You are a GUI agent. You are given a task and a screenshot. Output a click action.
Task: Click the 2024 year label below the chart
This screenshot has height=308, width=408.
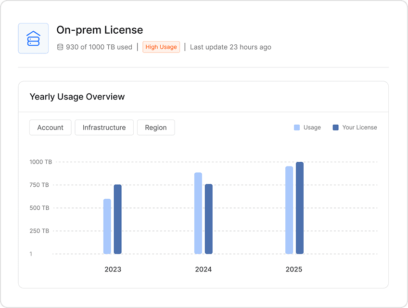(204, 269)
